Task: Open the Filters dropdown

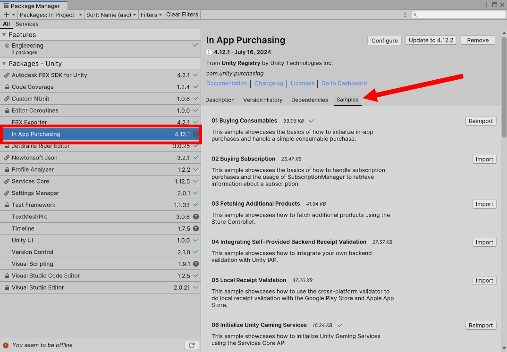Action: pos(151,15)
